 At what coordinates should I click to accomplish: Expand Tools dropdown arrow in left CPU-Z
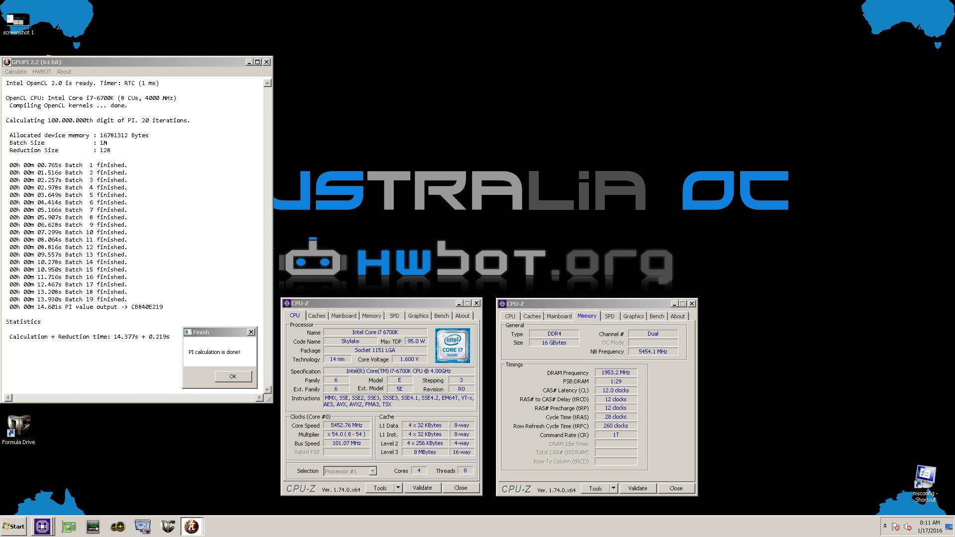[398, 488]
